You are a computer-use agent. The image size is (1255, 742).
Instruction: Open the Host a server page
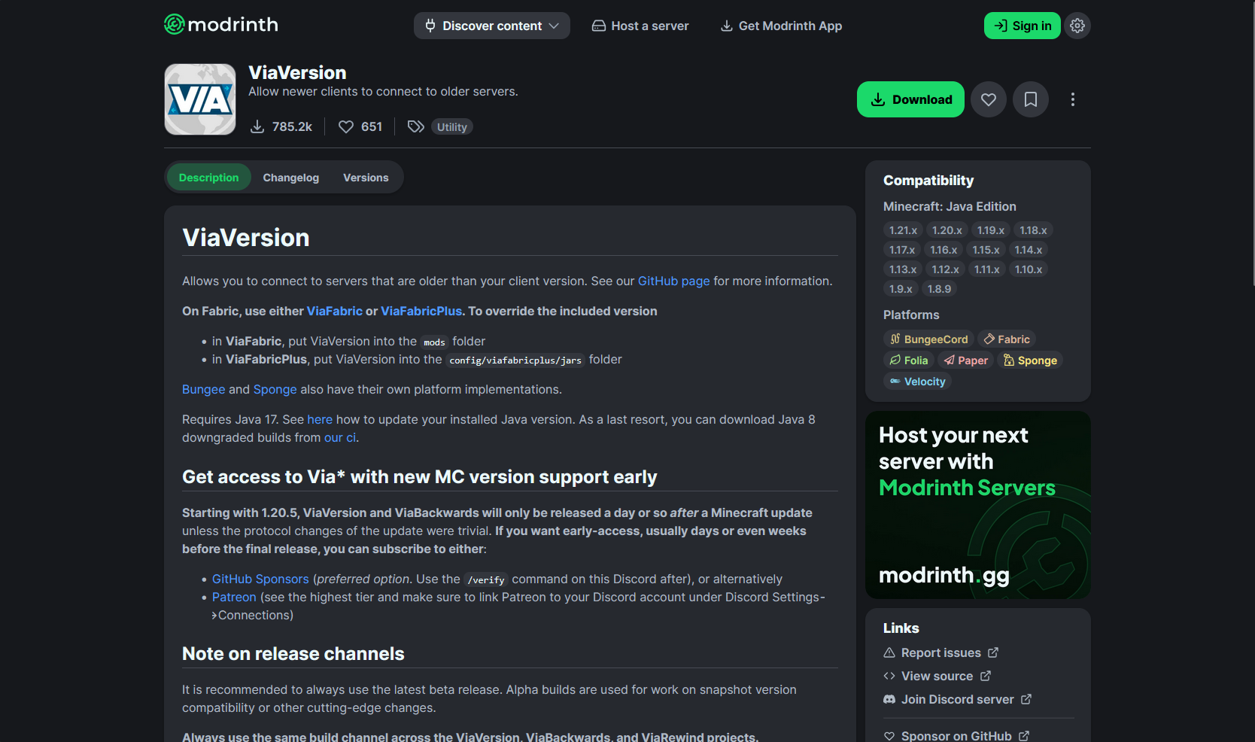(x=640, y=26)
